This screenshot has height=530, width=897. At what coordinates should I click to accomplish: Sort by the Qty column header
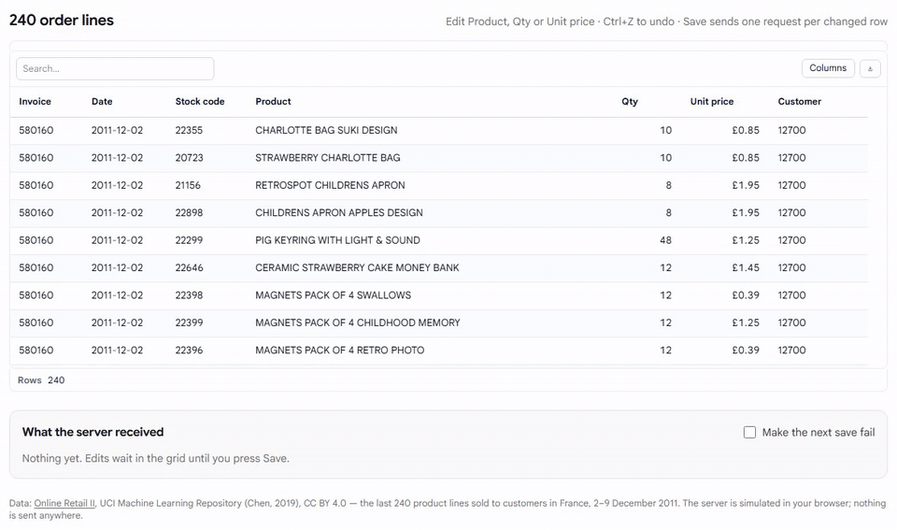point(629,101)
